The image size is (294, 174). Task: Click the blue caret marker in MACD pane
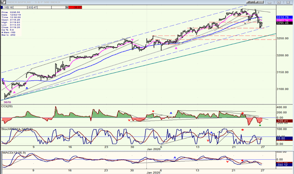(175, 158)
